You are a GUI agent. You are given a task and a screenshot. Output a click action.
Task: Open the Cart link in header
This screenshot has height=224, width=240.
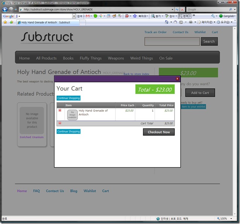215,32
